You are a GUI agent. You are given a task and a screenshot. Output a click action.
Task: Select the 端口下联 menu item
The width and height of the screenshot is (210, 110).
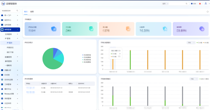coord(10,52)
